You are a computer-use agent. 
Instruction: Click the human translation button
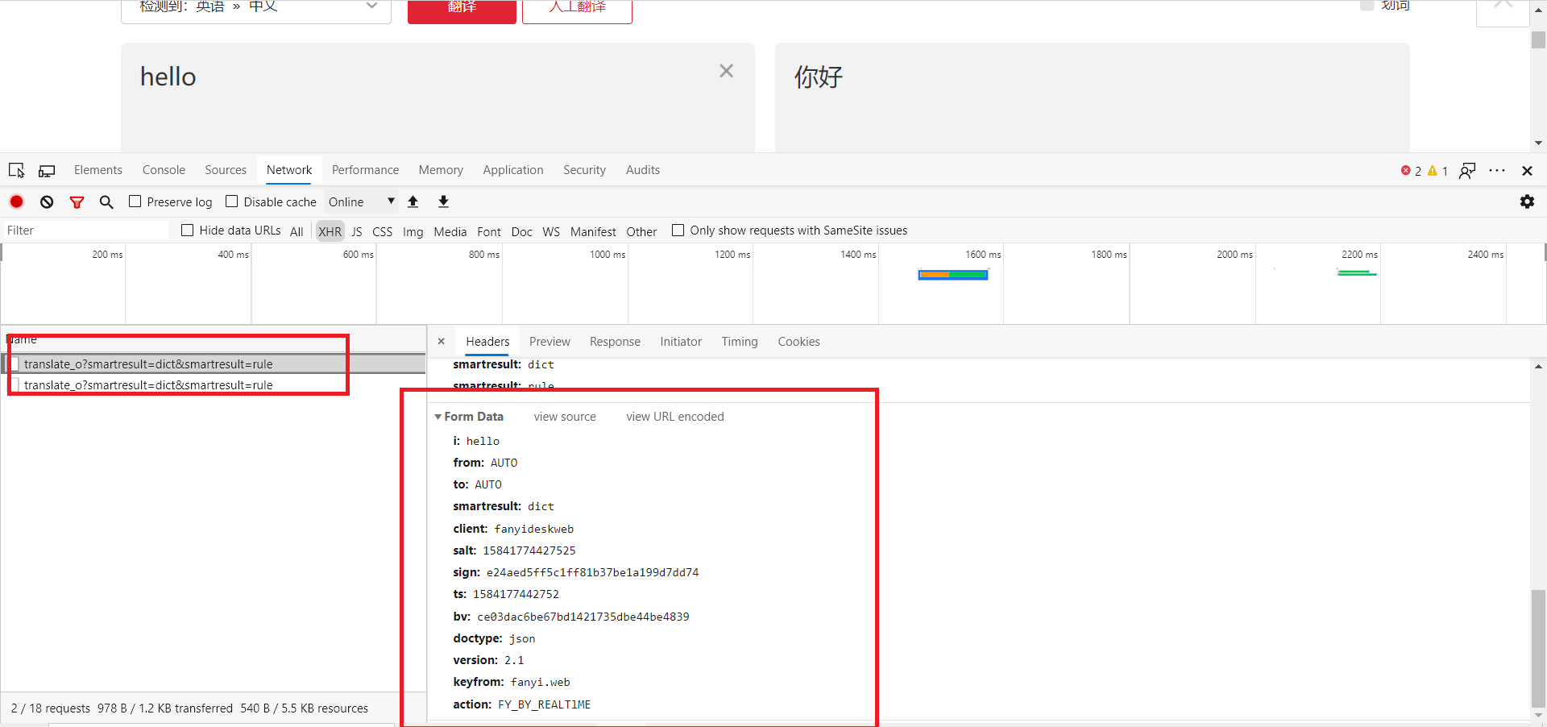click(577, 11)
